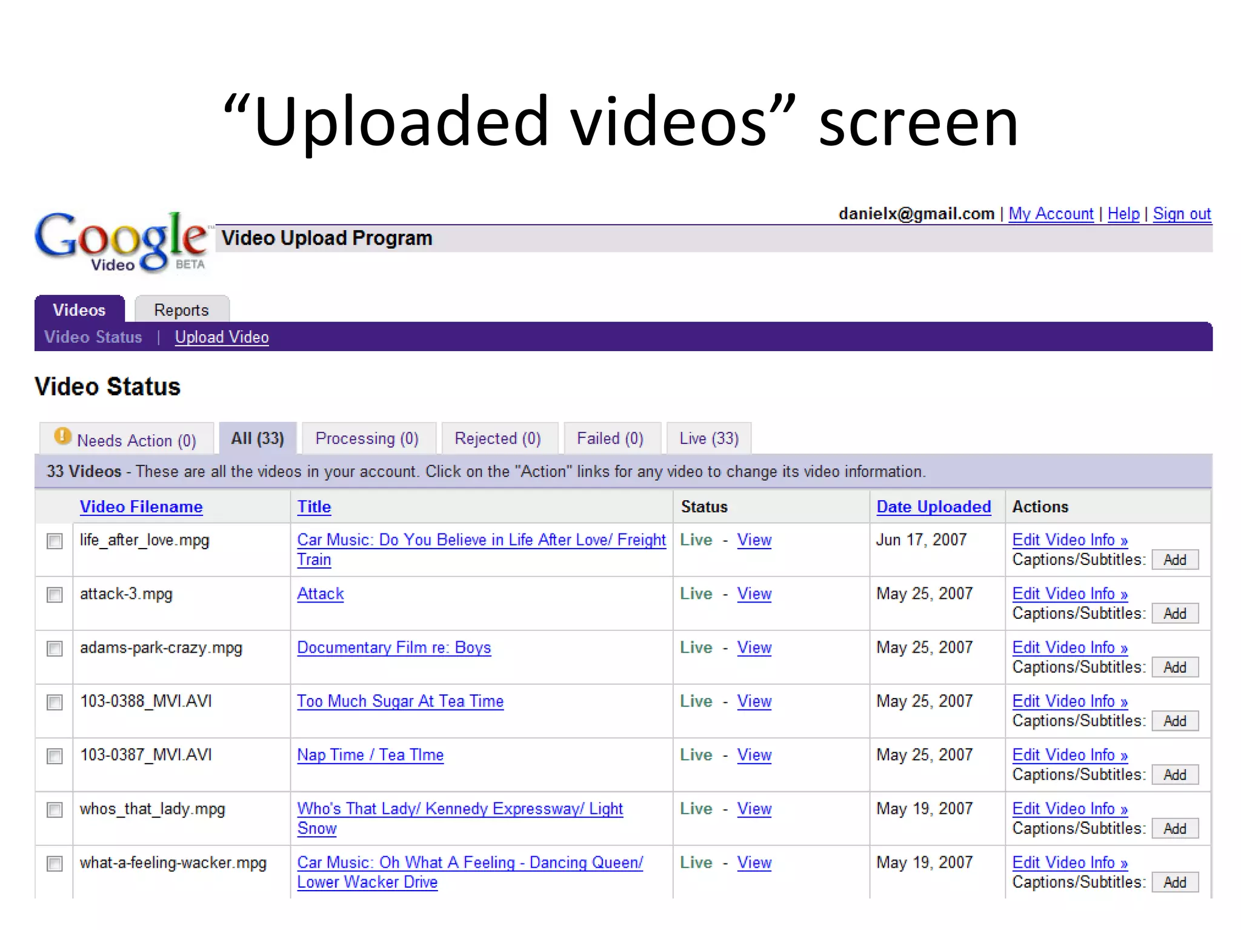Screen dimensions: 1241x930
Task: View the attack-3.mpg video
Action: coord(754,594)
